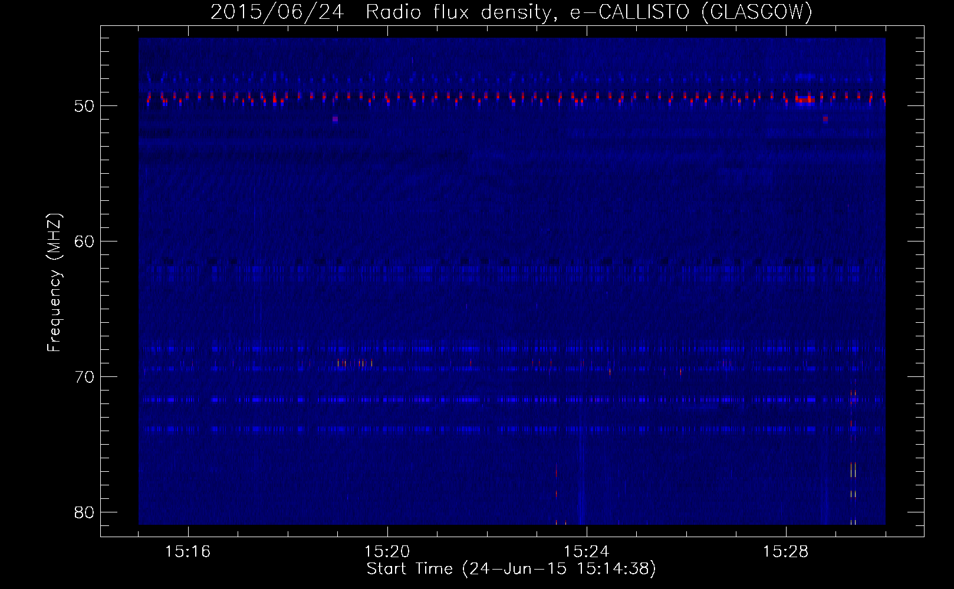Click the 15:16 time tick label
The width and height of the screenshot is (954, 589).
(188, 552)
